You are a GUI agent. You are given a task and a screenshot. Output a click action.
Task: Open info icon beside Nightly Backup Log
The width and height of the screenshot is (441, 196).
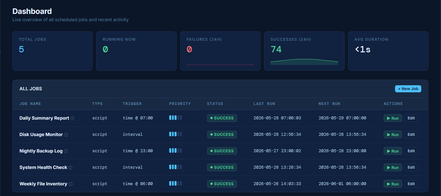point(66,151)
